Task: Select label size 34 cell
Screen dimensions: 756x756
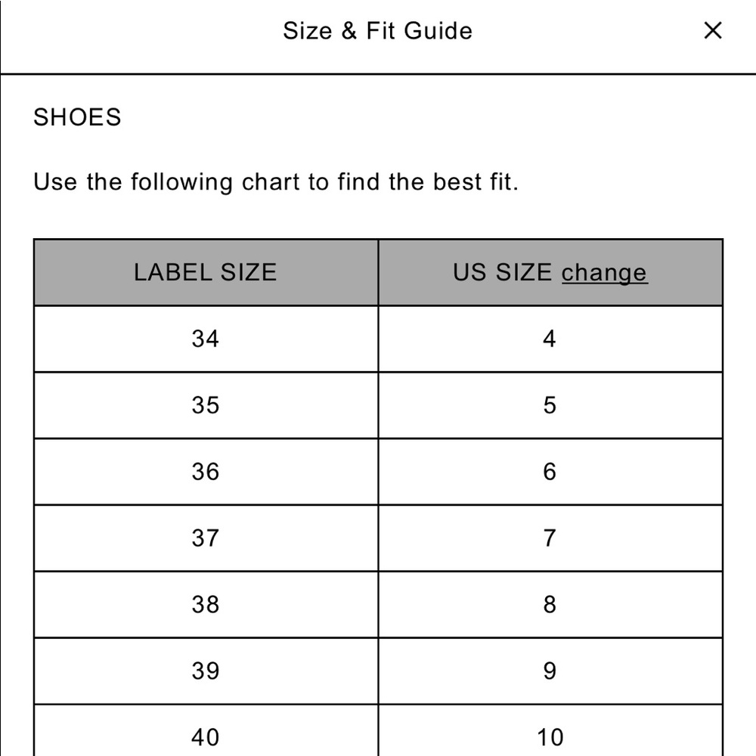Action: pyautogui.click(x=206, y=339)
